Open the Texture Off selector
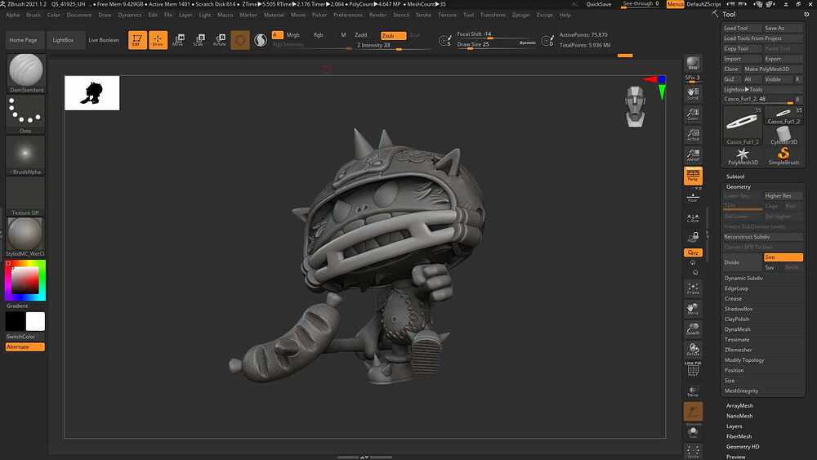 click(x=25, y=195)
